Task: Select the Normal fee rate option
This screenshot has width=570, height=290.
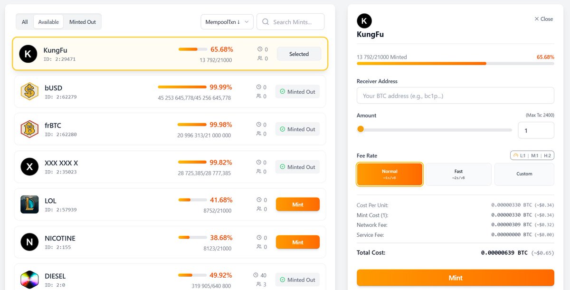Action: point(389,174)
